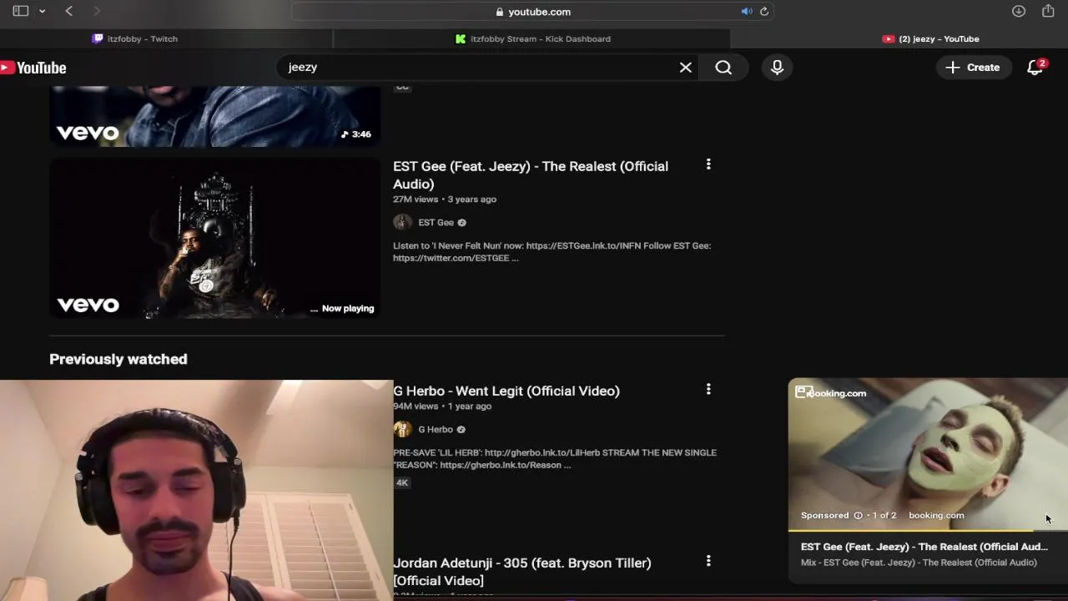Open Jordan Adetunji 305 video title
The height and width of the screenshot is (601, 1068).
click(522, 572)
